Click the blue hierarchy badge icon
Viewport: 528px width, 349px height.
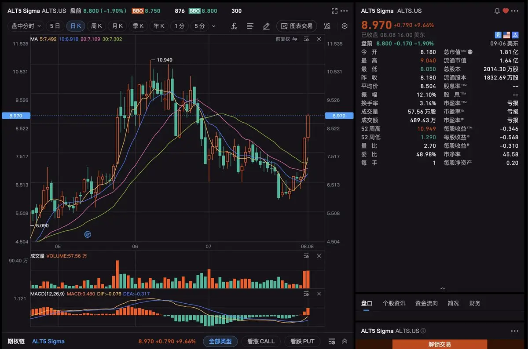515,35
